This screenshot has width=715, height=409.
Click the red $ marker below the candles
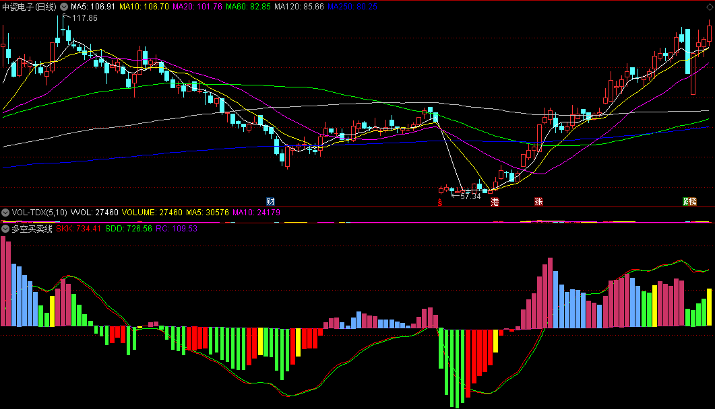(x=440, y=202)
